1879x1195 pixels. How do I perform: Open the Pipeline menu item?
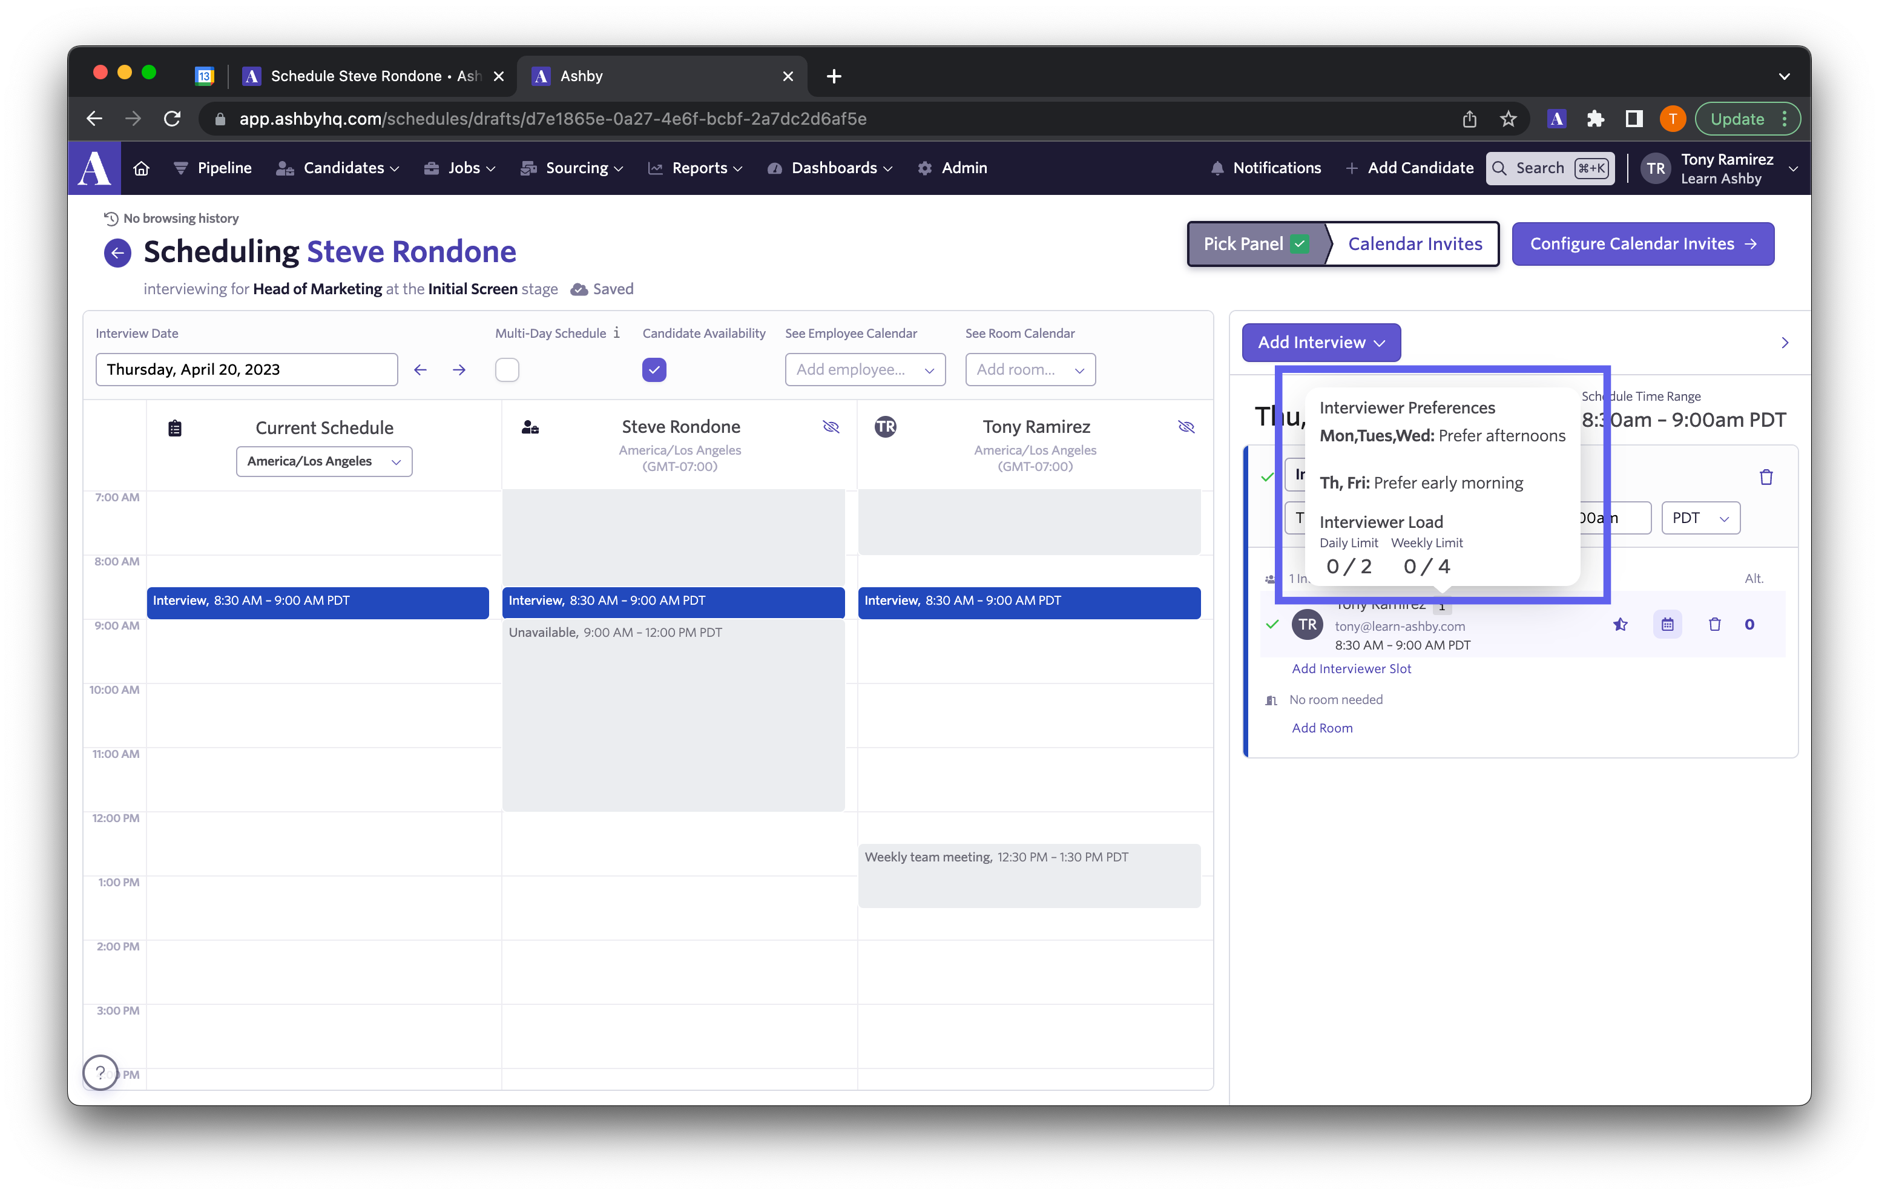click(x=212, y=168)
